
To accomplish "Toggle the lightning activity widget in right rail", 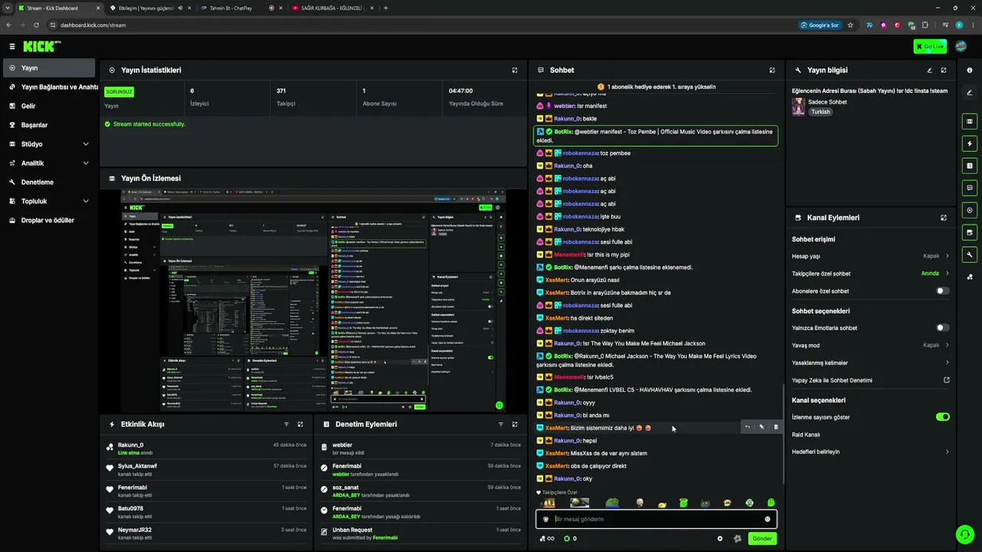I will click(x=970, y=143).
